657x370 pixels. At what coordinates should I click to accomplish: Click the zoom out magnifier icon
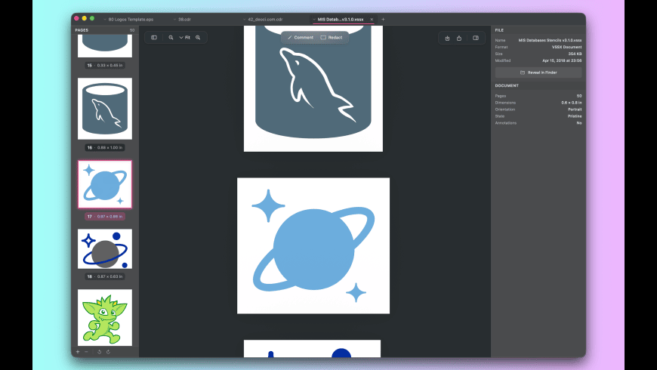click(x=171, y=37)
